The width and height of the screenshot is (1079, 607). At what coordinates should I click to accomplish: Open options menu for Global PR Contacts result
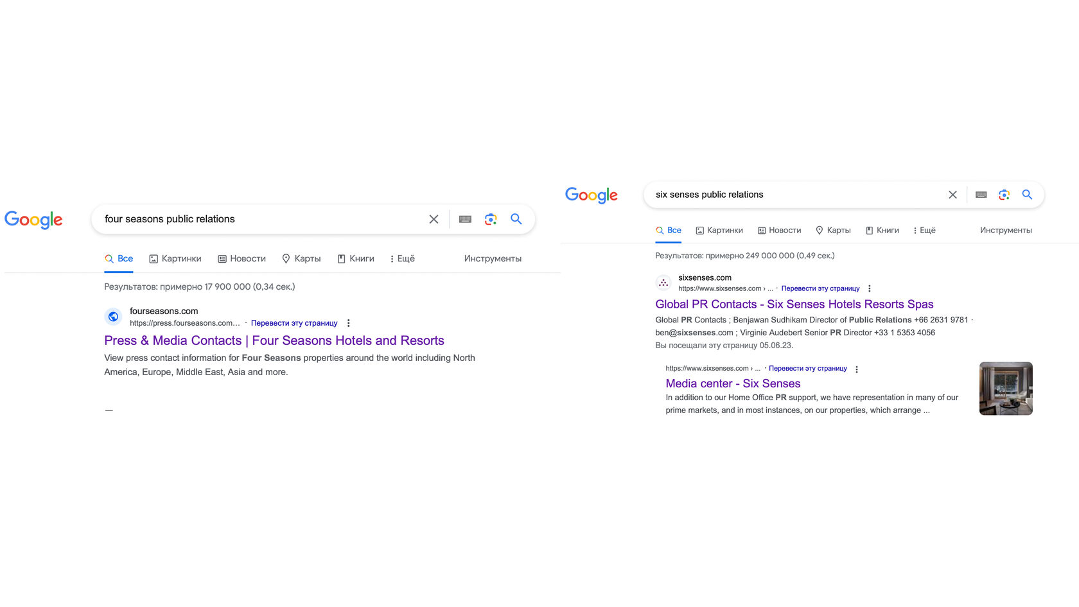pos(870,288)
